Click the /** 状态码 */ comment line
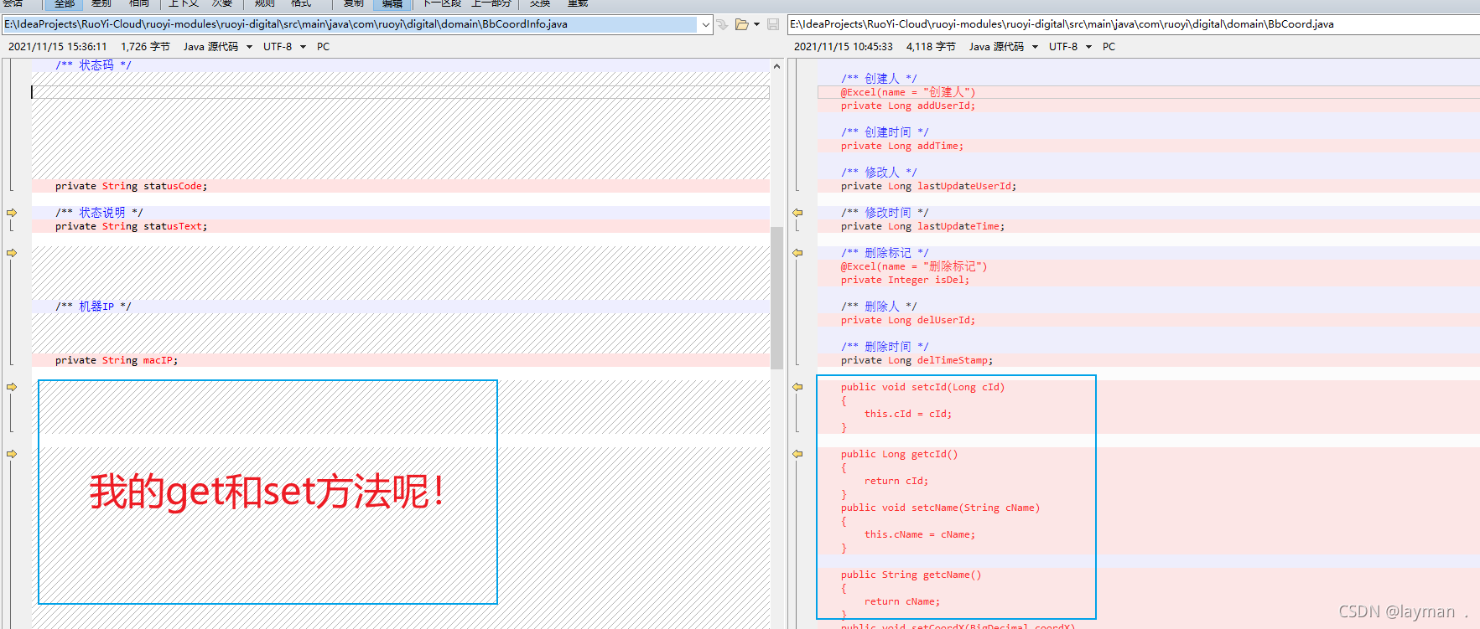The width and height of the screenshot is (1480, 629). pos(93,65)
